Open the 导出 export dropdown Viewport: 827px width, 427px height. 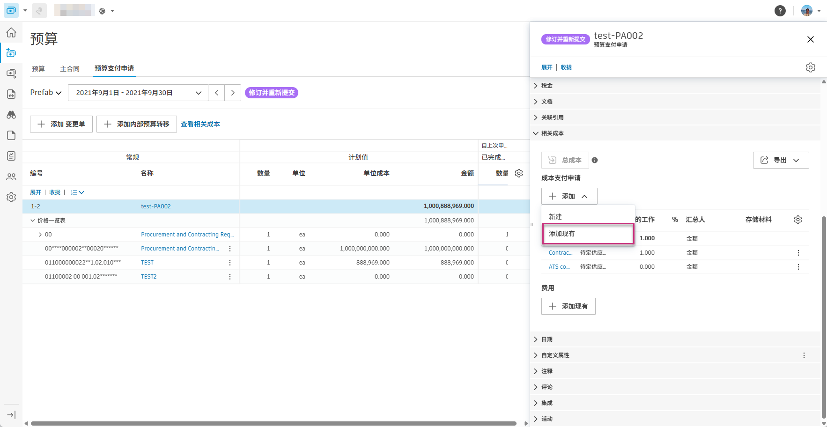coord(781,160)
